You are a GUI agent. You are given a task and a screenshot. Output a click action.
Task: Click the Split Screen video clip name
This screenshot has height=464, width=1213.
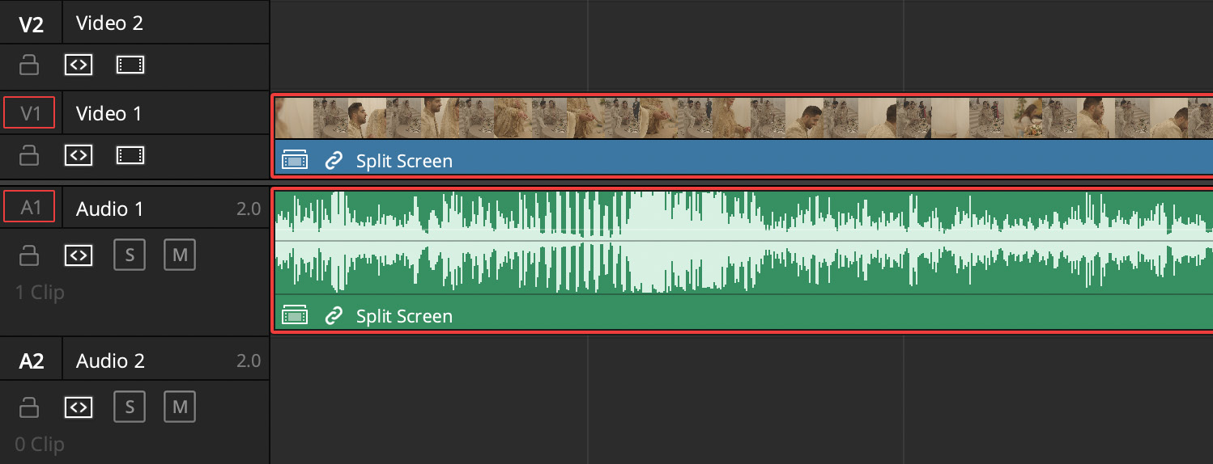(x=404, y=161)
